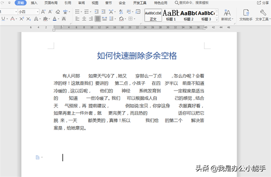Select the center alignment icon
This screenshot has width=271, height=177.
click(x=84, y=19)
